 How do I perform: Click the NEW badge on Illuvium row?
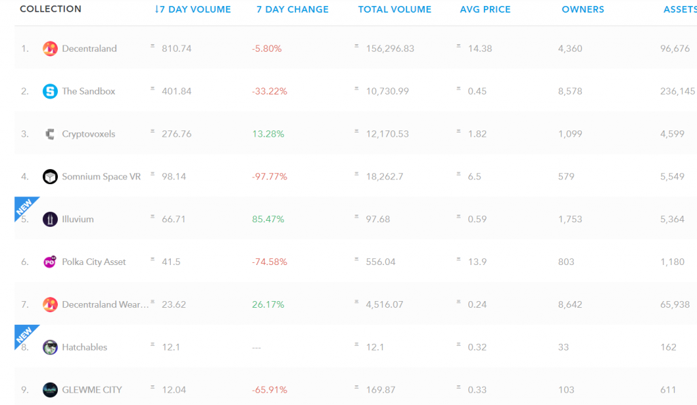pos(24,206)
